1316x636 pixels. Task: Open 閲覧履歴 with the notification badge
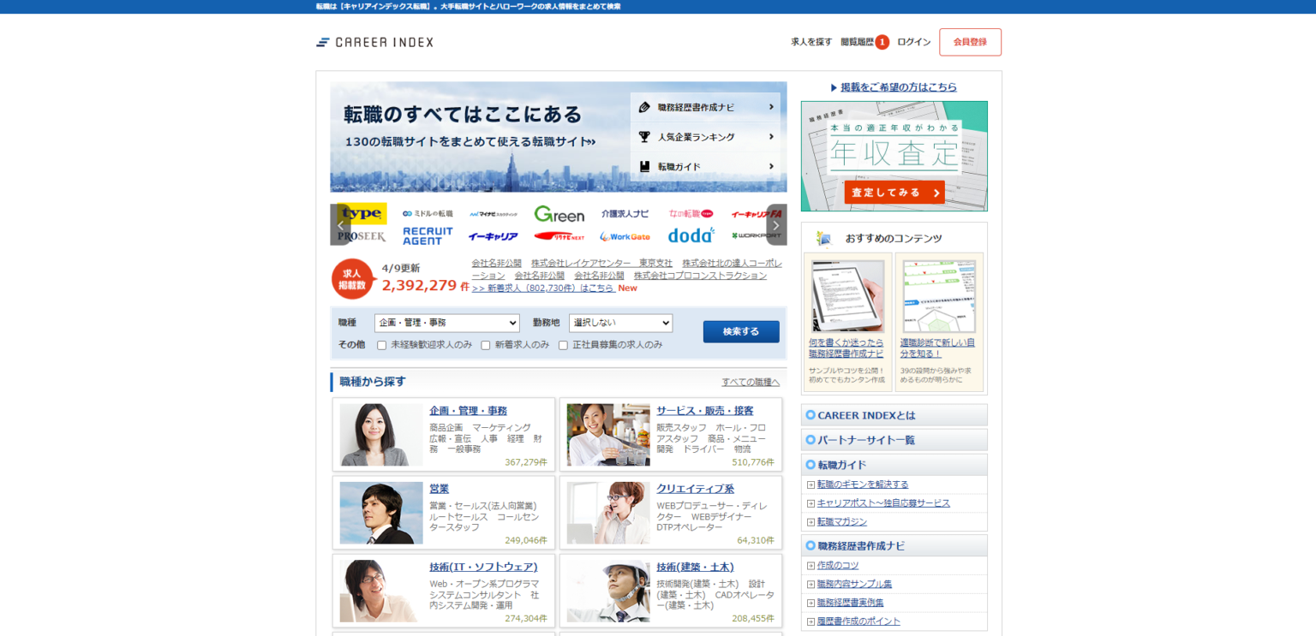point(859,41)
